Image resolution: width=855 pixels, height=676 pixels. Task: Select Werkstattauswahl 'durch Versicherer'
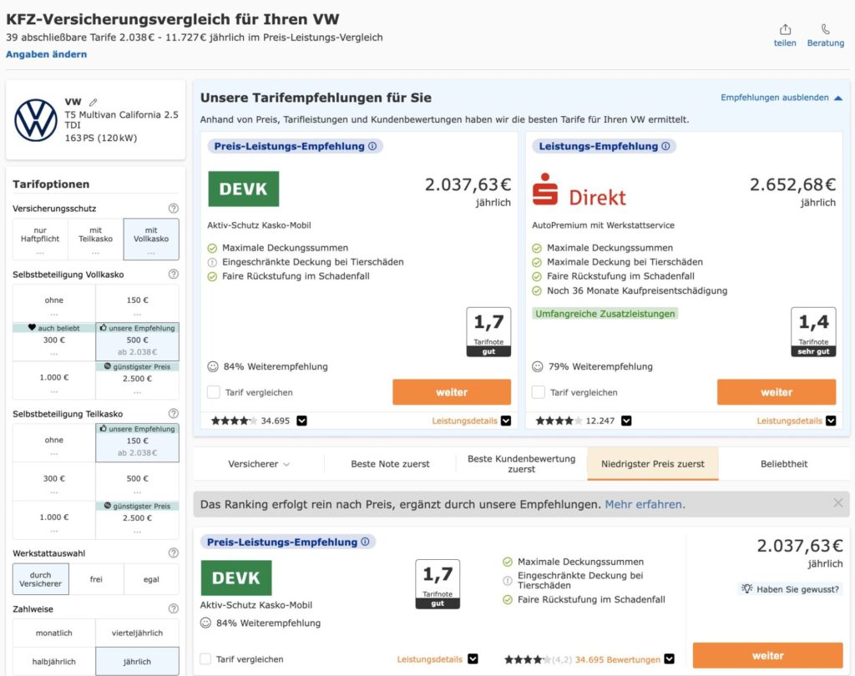[x=41, y=579]
